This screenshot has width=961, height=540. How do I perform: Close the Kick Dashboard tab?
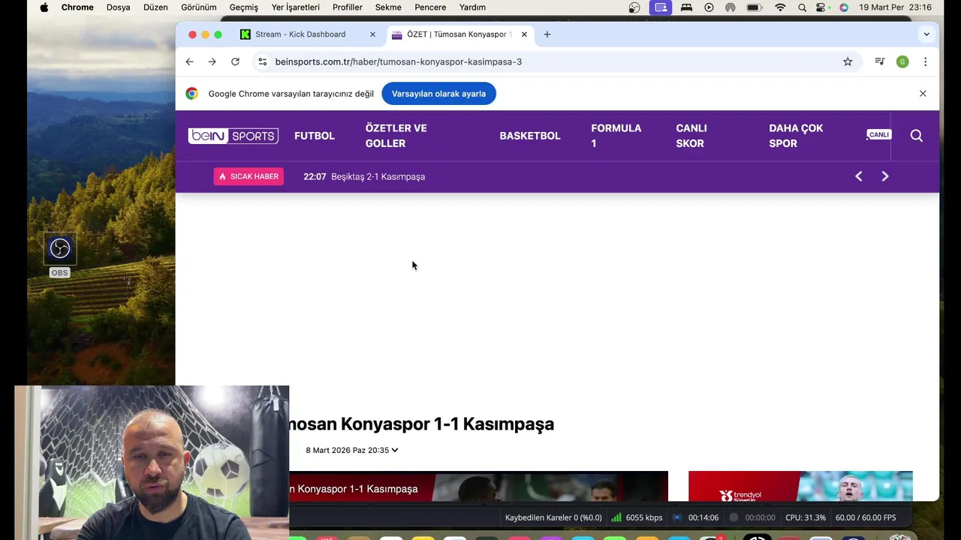point(372,34)
